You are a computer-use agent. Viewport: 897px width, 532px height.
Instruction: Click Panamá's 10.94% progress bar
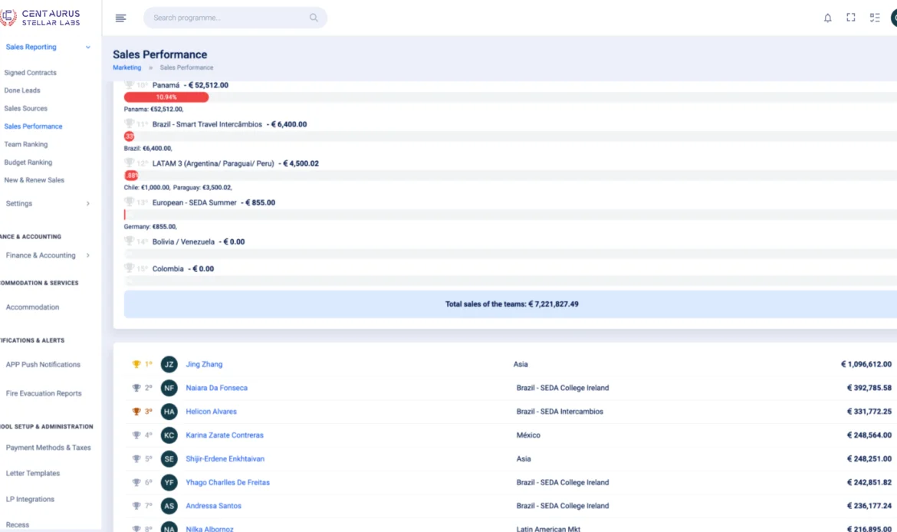167,97
